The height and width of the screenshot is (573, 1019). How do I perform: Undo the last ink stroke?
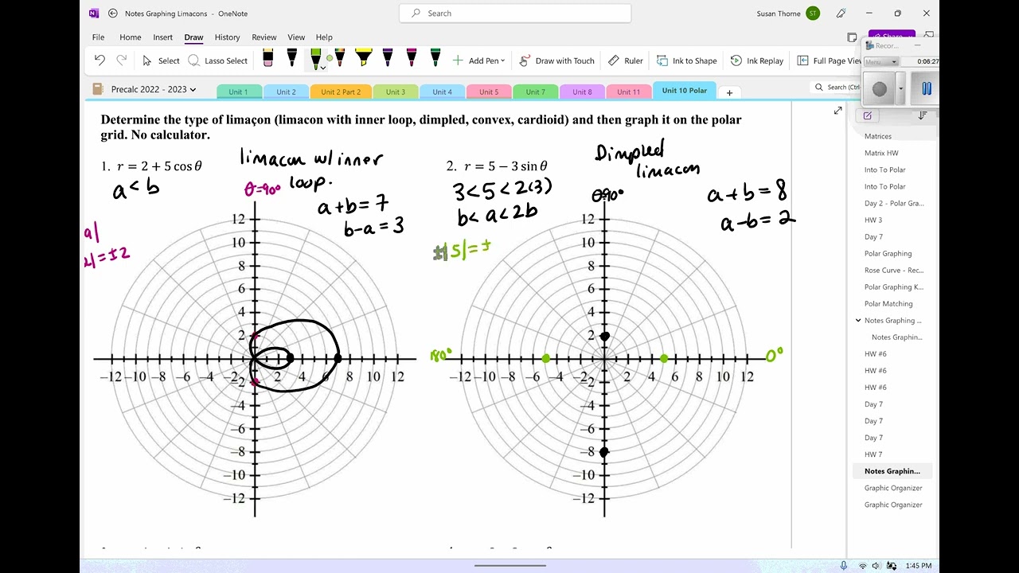(100, 60)
